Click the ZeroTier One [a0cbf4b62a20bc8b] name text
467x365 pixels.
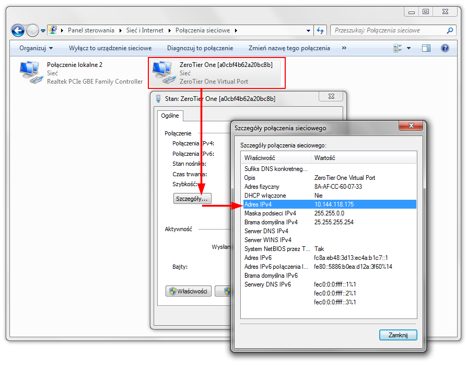(226, 65)
